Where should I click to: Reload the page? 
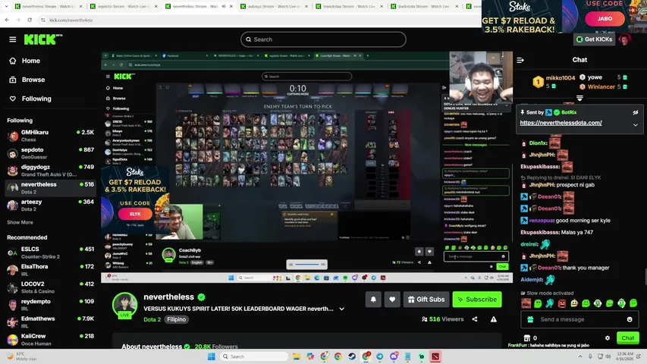(x=30, y=20)
